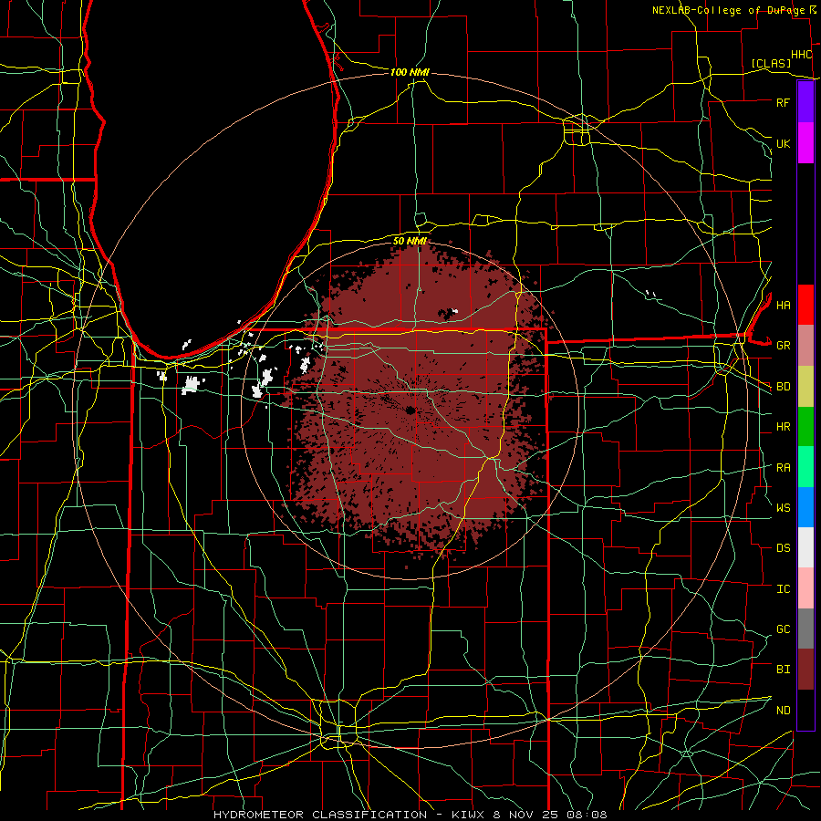Click the brown BI legend color swatch
Image resolution: width=821 pixels, height=821 pixels.
(x=805, y=670)
